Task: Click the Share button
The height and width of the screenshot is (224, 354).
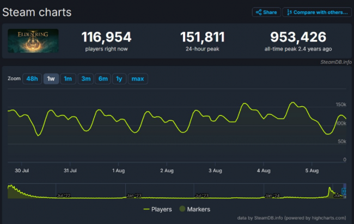Action: (265, 12)
